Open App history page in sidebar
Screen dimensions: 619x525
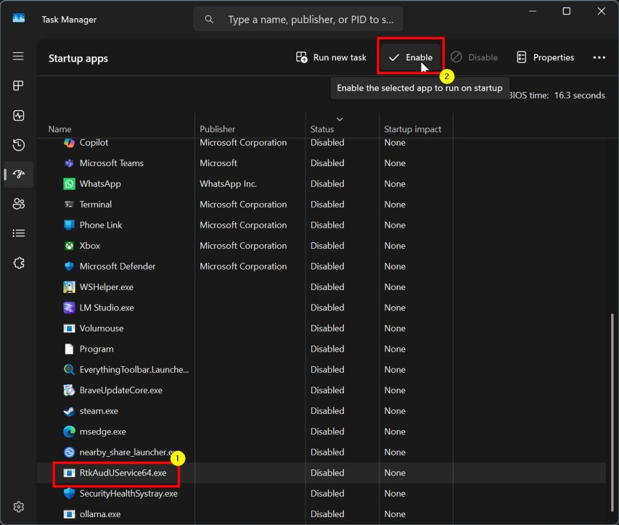pyautogui.click(x=18, y=145)
